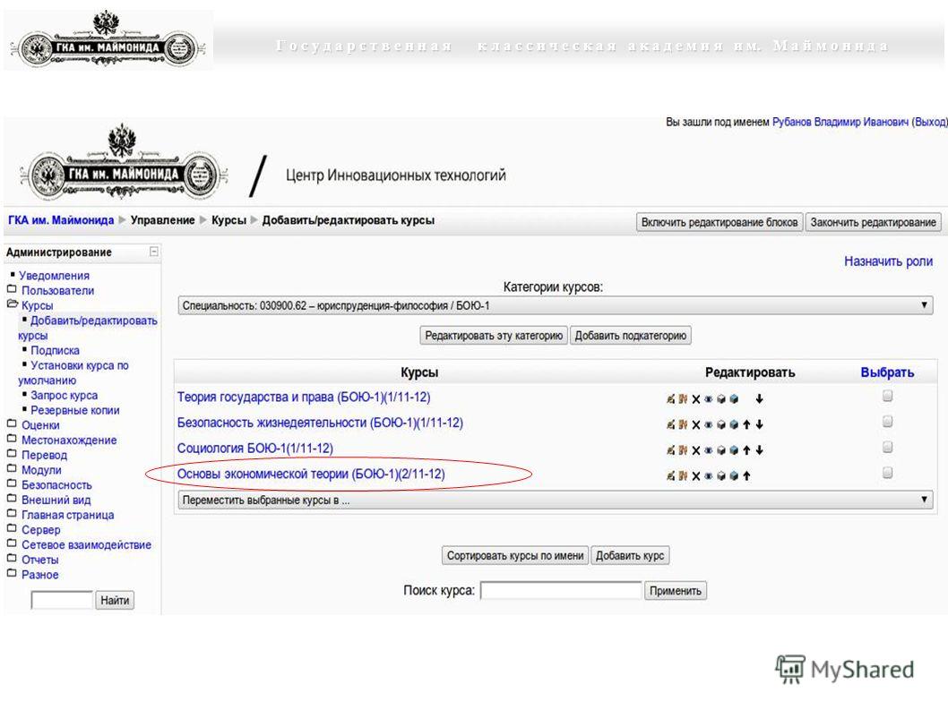Move Основы экономической теории course up
Image resolution: width=948 pixels, height=710 pixels.
tap(746, 476)
